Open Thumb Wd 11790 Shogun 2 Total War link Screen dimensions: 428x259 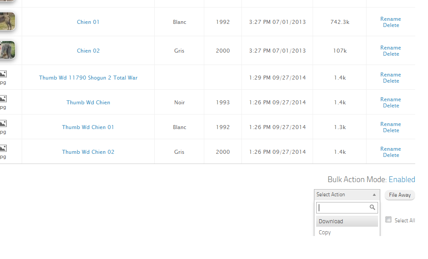(88, 77)
